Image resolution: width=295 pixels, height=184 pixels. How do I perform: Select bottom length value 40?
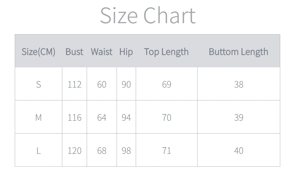click(x=239, y=151)
